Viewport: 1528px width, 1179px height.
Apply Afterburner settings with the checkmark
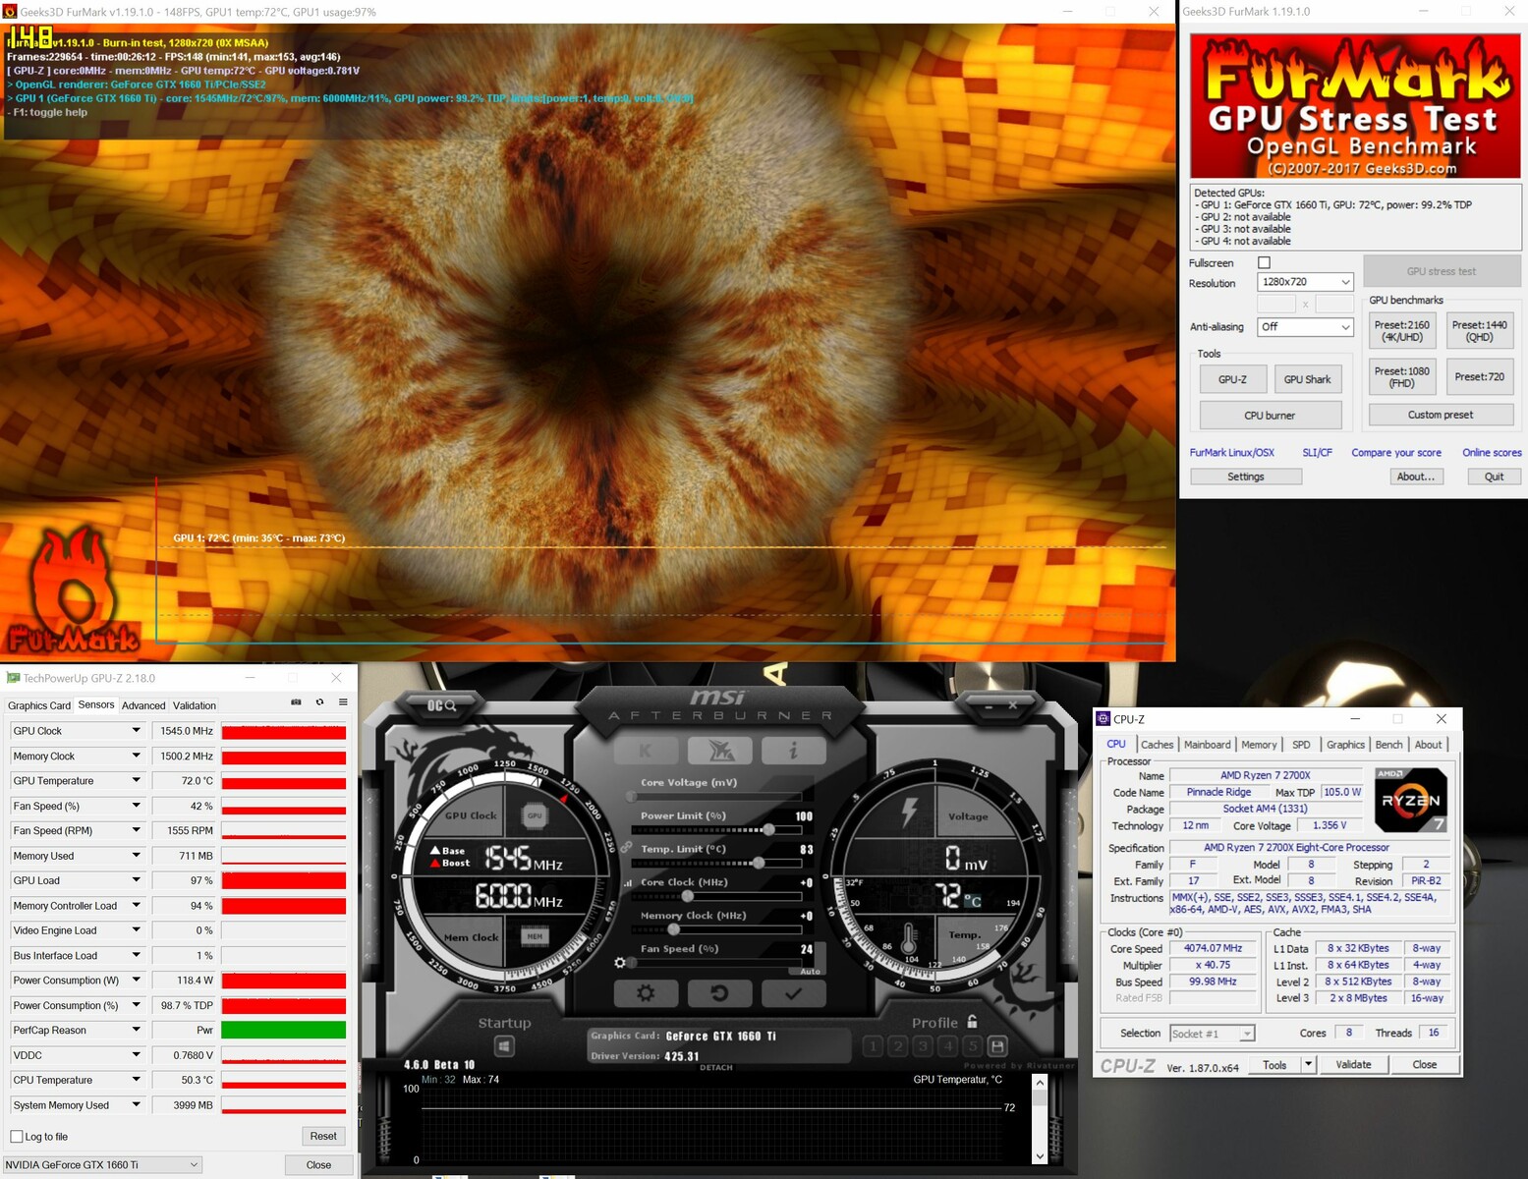click(793, 993)
